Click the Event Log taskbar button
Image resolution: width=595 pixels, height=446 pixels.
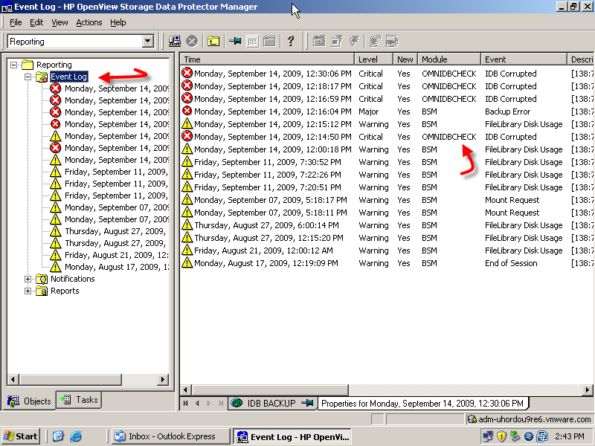(292, 436)
